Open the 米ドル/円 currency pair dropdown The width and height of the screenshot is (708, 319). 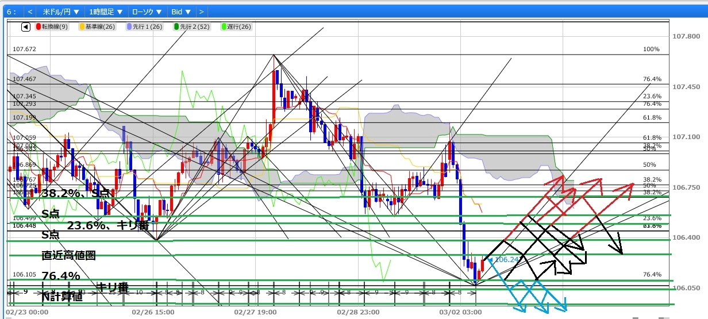(61, 11)
